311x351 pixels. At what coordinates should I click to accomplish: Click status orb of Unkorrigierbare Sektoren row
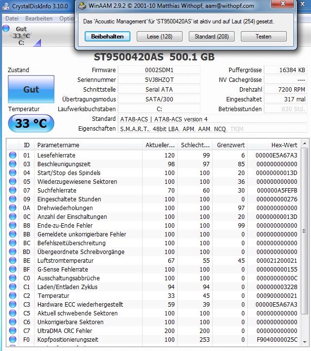(13, 322)
